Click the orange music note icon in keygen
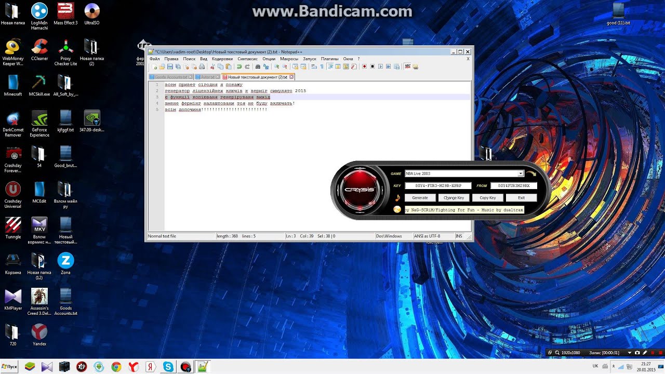 coord(397,198)
